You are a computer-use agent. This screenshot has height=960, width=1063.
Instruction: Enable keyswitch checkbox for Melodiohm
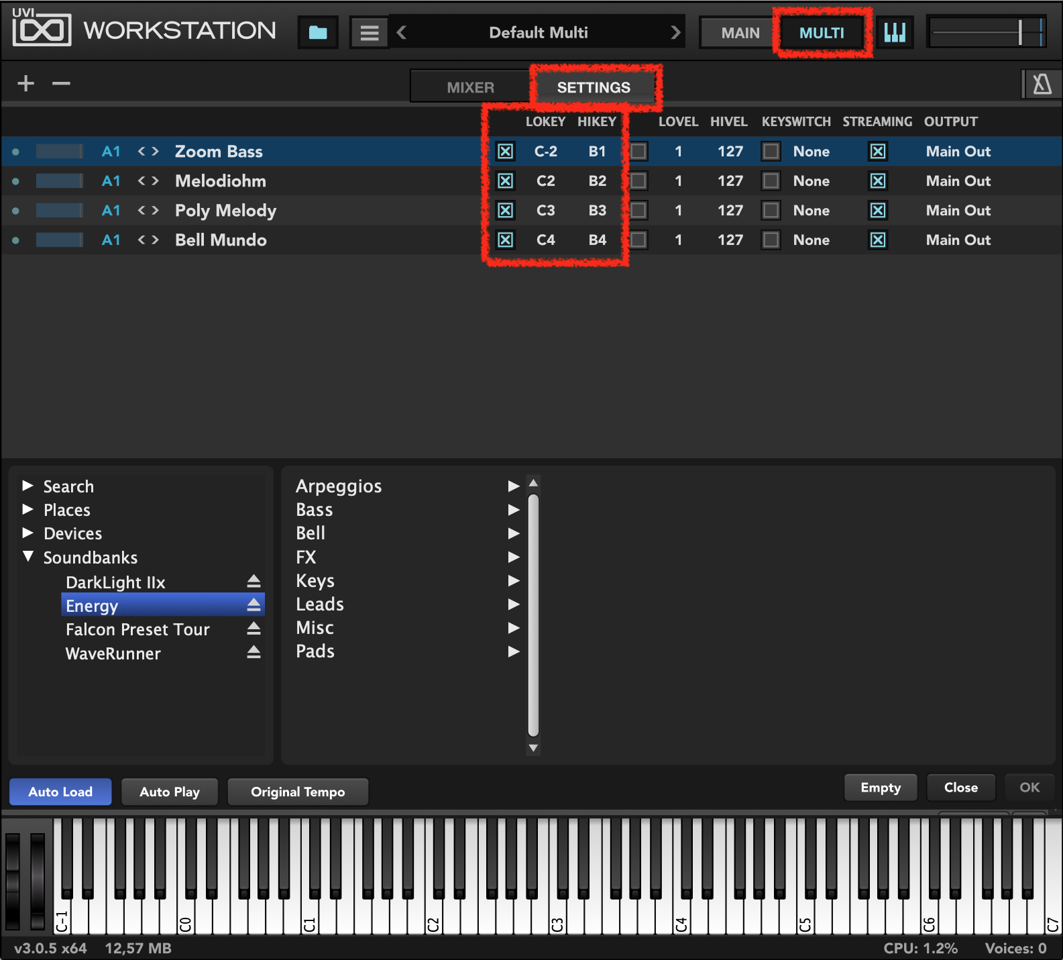(x=771, y=181)
